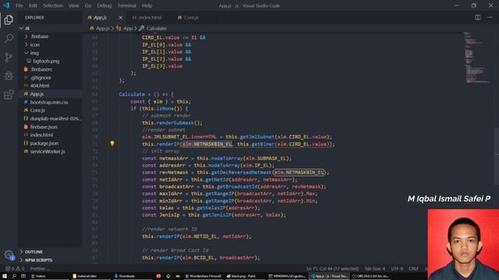Close the App.js editor tab
Viewport: 499px width, 280px height.
coord(120,17)
